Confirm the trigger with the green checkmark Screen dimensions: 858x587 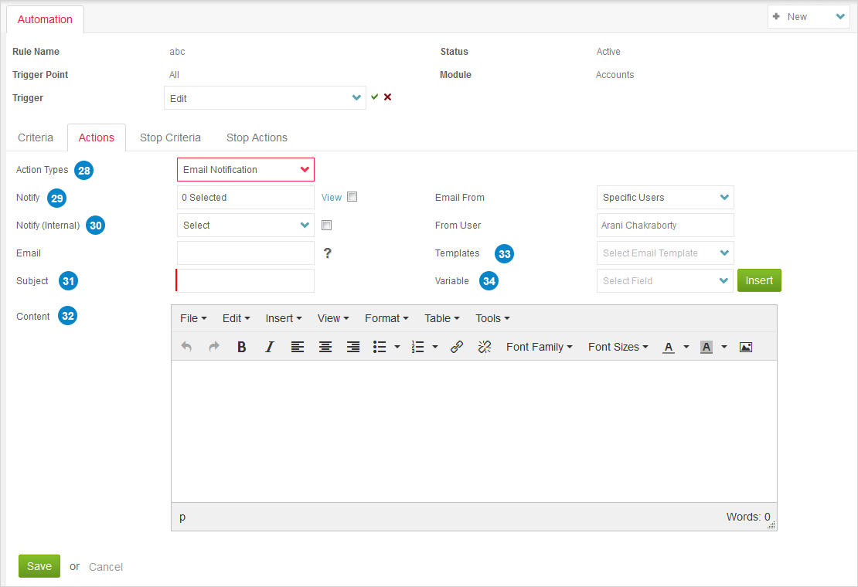[375, 97]
